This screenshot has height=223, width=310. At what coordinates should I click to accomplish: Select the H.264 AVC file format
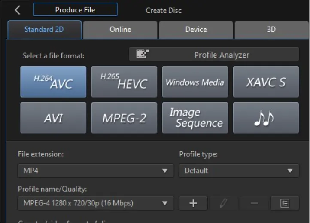coord(53,82)
